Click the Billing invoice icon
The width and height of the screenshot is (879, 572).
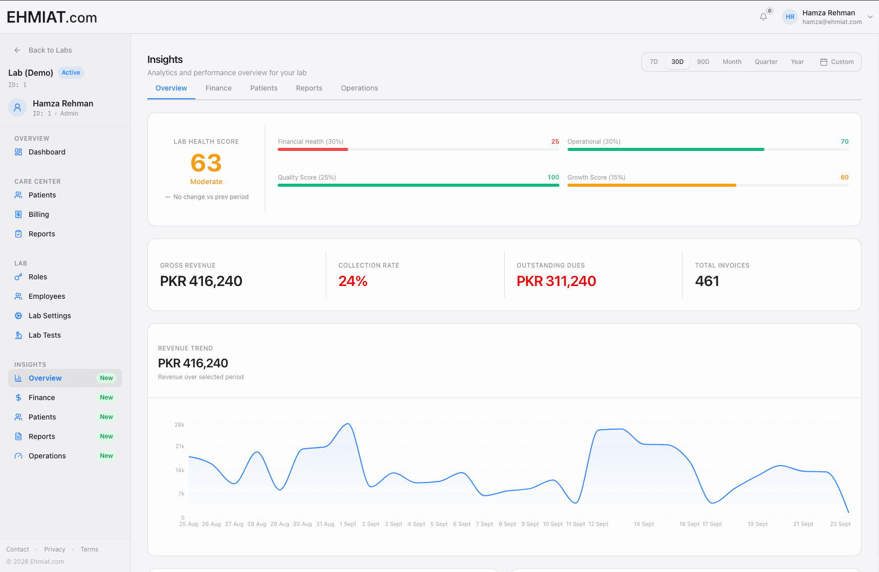tap(18, 214)
